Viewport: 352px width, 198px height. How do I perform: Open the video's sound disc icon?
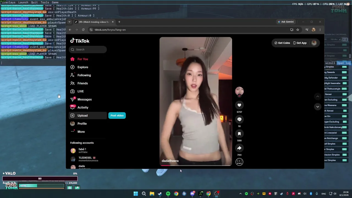tap(239, 162)
